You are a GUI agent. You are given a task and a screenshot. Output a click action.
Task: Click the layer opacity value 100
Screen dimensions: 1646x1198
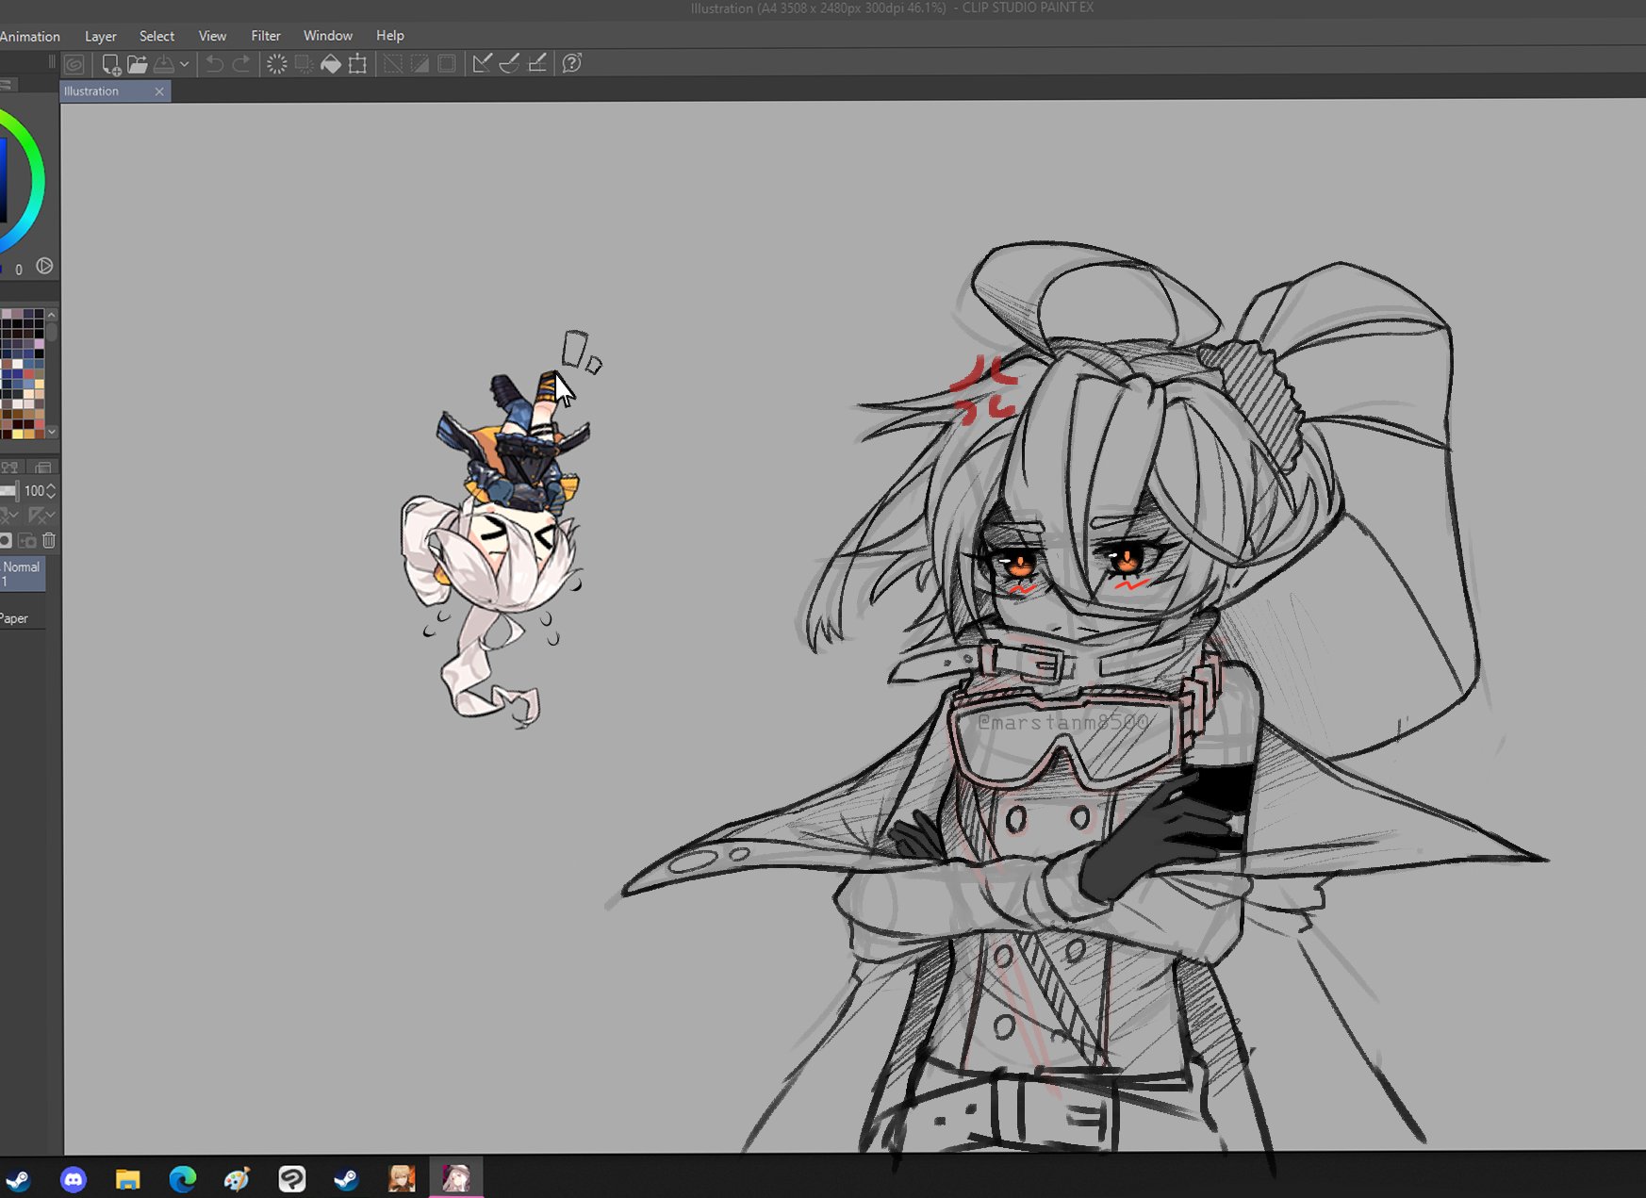coord(34,491)
